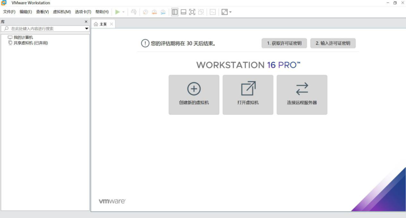Click the send Ctrl+Alt+Del toolbar icon
The height and width of the screenshot is (218, 406).
(x=134, y=12)
